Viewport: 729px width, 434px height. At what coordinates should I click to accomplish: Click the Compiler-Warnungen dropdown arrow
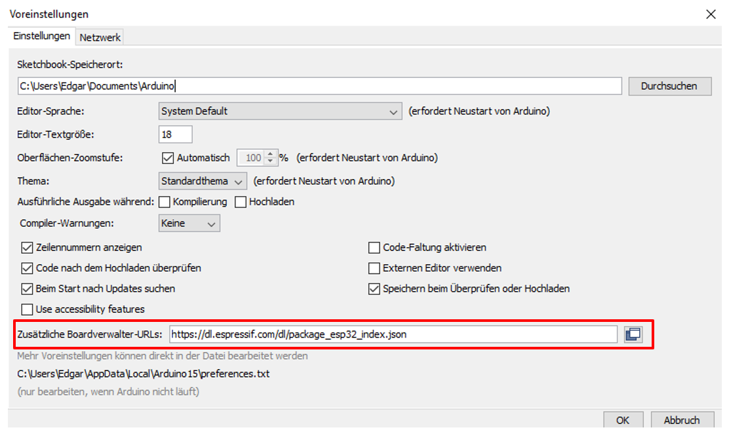[211, 223]
